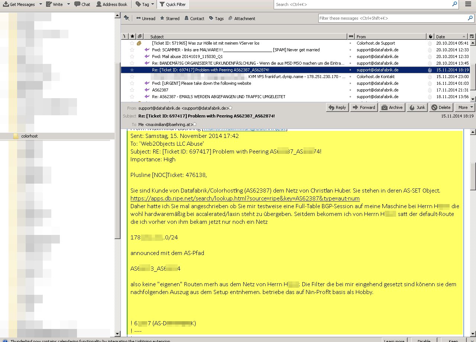The height and width of the screenshot is (342, 476).
Task: Open the Tag dropdown arrow
Action: tap(153, 4)
